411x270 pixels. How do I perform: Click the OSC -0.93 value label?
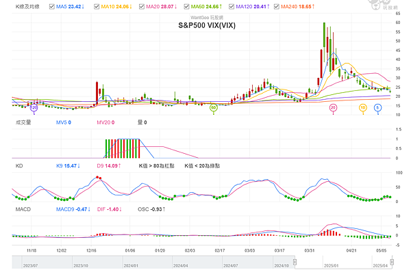tap(151, 209)
